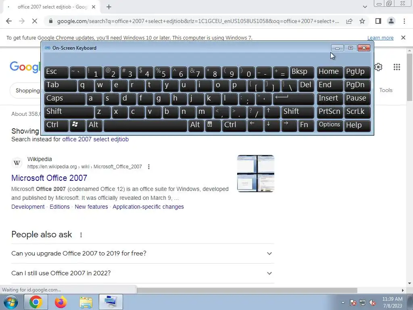The height and width of the screenshot is (310, 413).
Task: Stop loading the page
Action: coord(35,21)
